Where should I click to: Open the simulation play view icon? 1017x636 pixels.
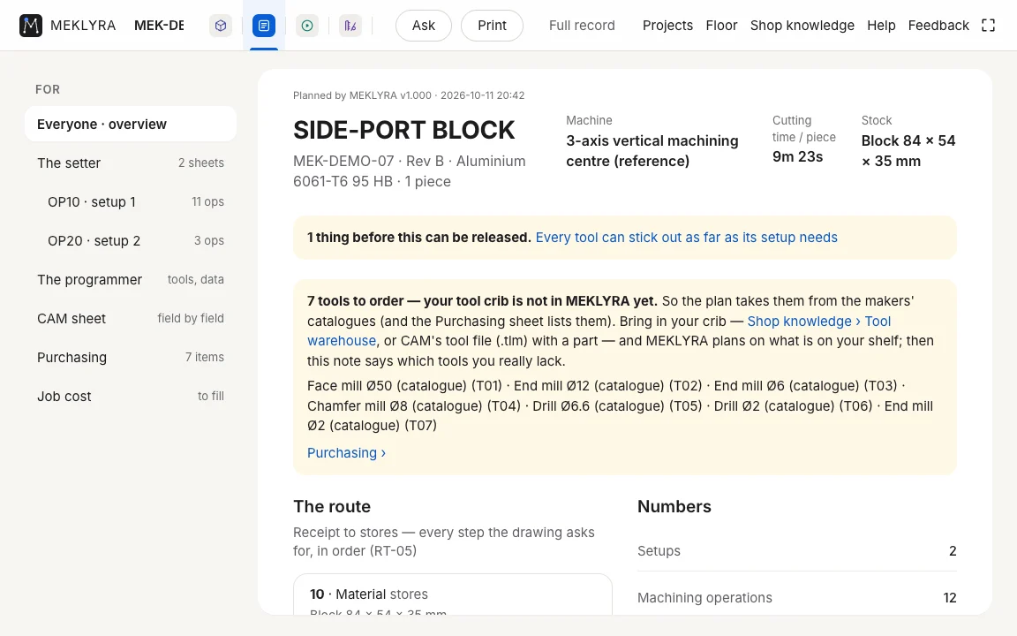(307, 26)
